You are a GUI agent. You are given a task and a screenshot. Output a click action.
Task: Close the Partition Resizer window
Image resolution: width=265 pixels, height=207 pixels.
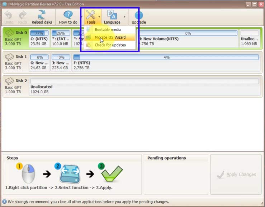coord(261,4)
